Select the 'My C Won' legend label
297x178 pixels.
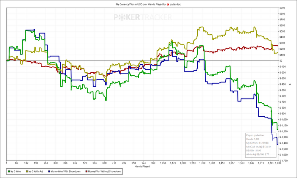(x=16, y=172)
